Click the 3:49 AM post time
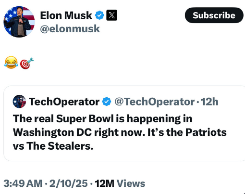The height and width of the screenshot is (194, 245). 23,183
